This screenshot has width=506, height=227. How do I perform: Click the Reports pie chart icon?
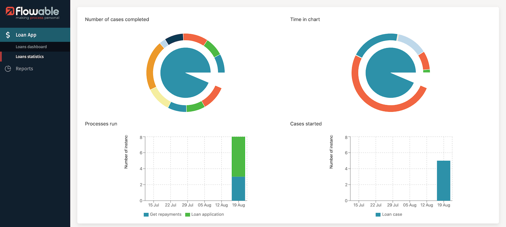point(8,69)
